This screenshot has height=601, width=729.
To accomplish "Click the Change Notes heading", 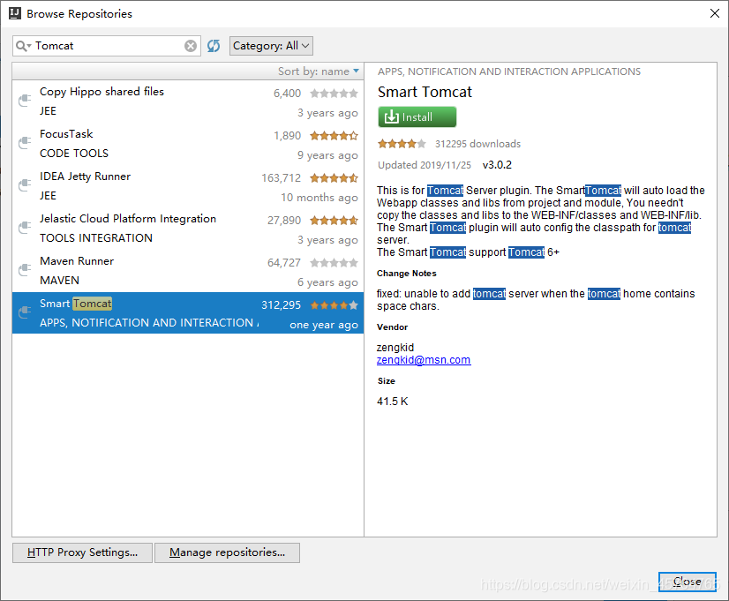I will pos(406,274).
